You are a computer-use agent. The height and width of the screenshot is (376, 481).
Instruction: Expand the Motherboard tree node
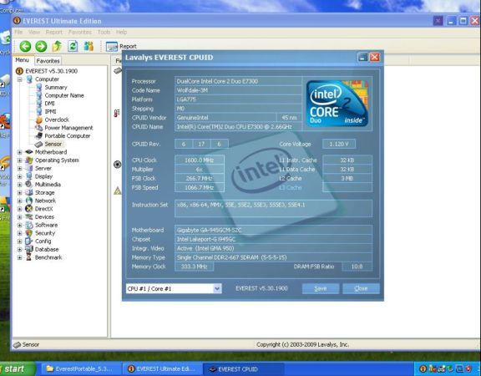point(20,152)
